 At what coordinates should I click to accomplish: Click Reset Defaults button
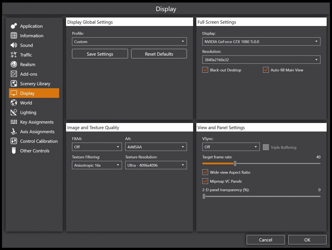pos(159,54)
